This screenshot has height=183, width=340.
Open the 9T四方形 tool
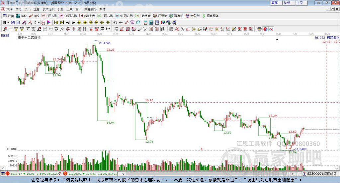124,16
